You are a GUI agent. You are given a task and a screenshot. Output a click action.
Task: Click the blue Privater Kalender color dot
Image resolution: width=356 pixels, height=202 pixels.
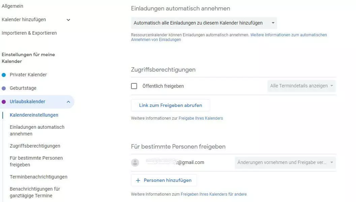[x=4, y=75]
